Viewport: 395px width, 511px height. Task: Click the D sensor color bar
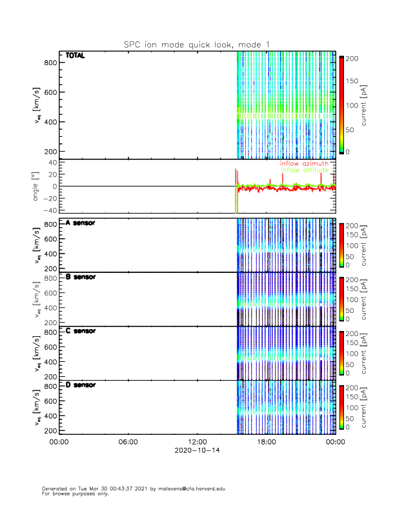[341, 406]
